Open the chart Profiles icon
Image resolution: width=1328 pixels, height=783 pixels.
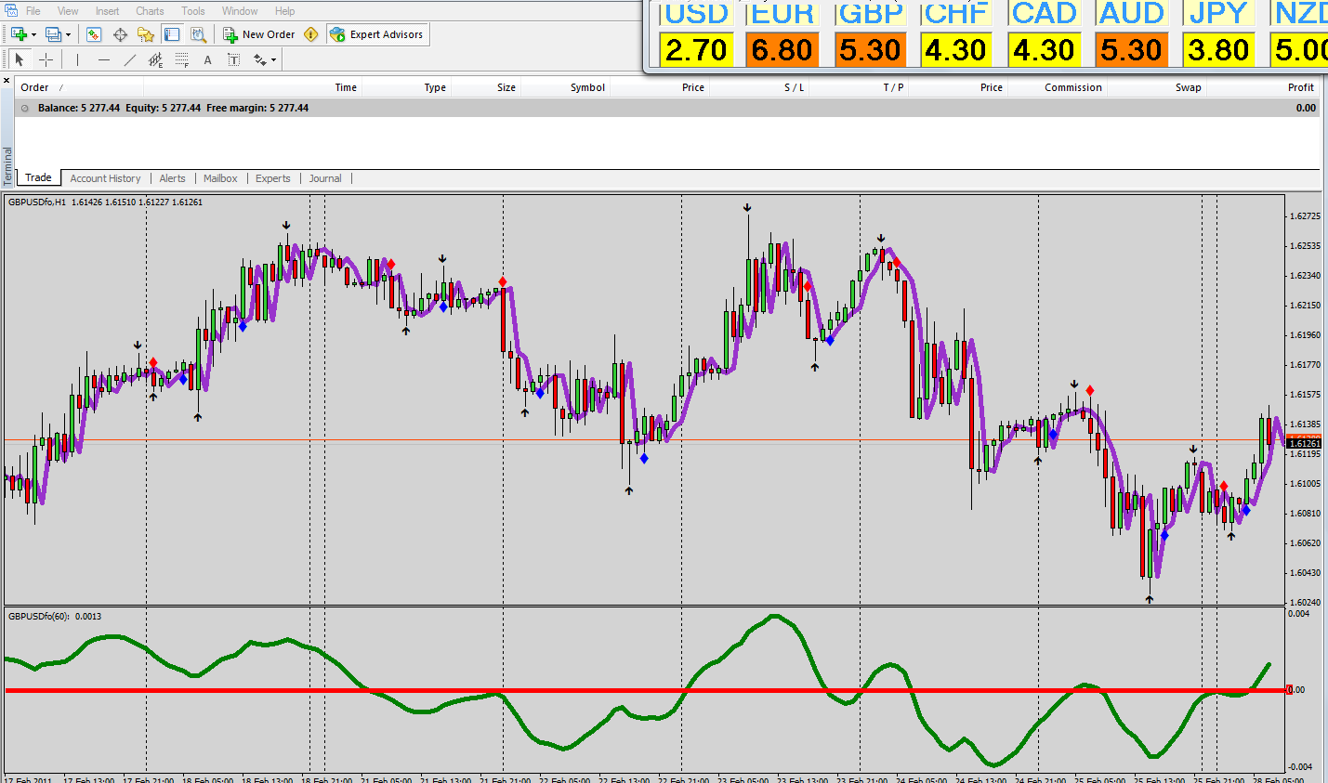tap(53, 34)
